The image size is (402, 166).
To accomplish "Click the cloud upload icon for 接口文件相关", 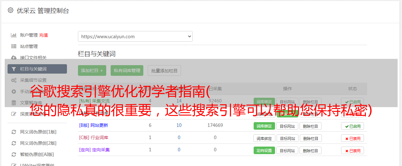I will click(x=14, y=58).
